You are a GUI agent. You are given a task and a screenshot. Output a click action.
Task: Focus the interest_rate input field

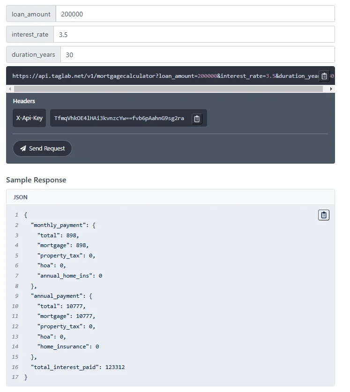pos(194,35)
